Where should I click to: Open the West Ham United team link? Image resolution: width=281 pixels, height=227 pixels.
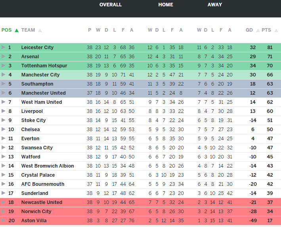[42, 102]
